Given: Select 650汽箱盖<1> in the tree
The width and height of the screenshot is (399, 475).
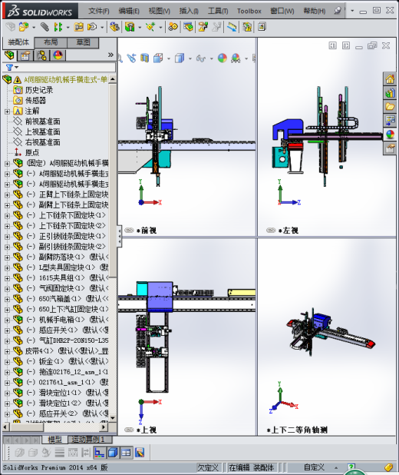Looking at the screenshot, I should coord(60,299).
